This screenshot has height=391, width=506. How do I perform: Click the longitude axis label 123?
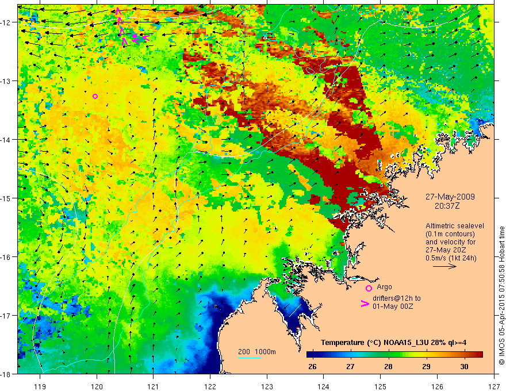[267, 386]
